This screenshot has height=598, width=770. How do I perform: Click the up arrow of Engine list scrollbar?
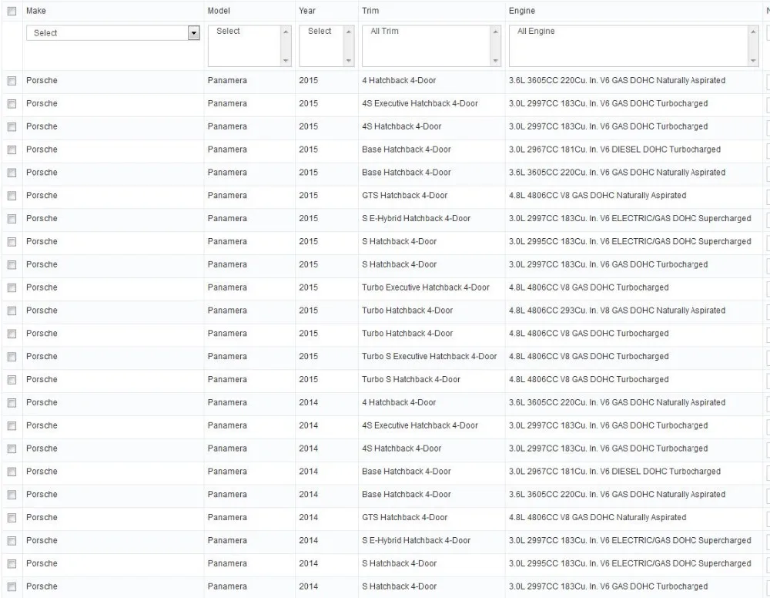[753, 32]
